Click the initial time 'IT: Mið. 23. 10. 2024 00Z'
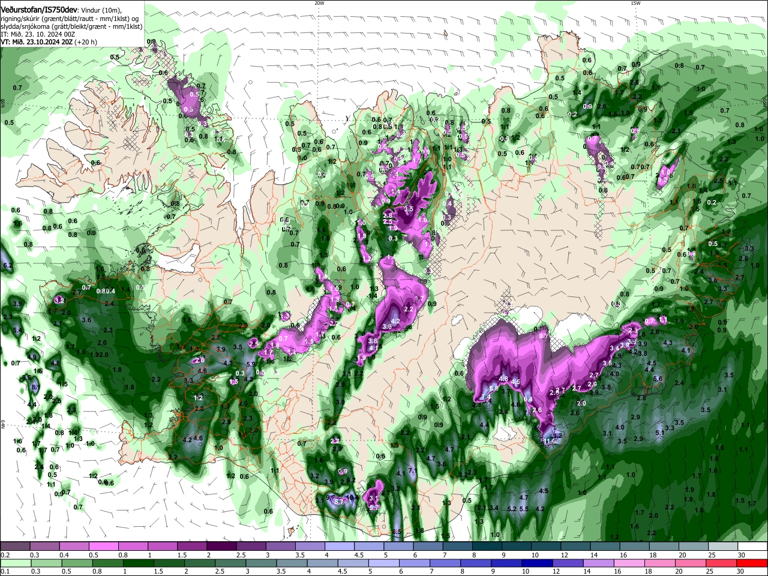Screen dimensions: 768x576 38,34
